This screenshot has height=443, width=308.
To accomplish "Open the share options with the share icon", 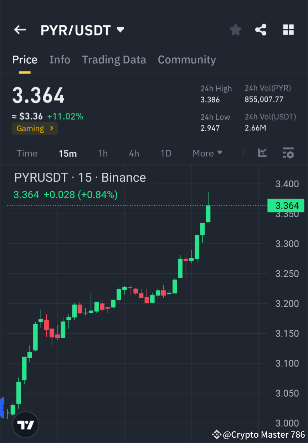I will [x=261, y=30].
